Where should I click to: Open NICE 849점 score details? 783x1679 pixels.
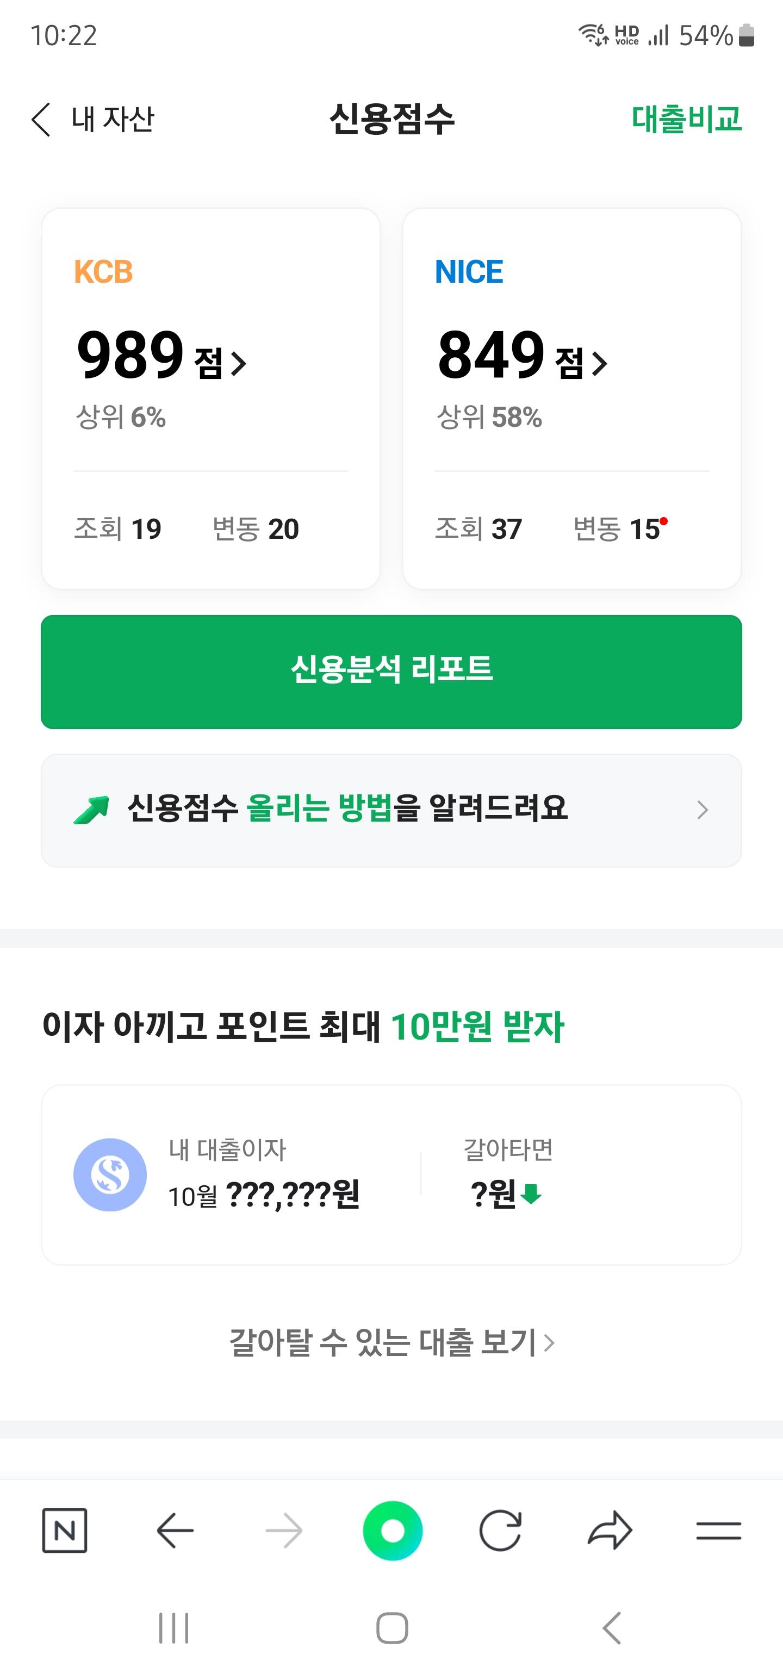522,356
